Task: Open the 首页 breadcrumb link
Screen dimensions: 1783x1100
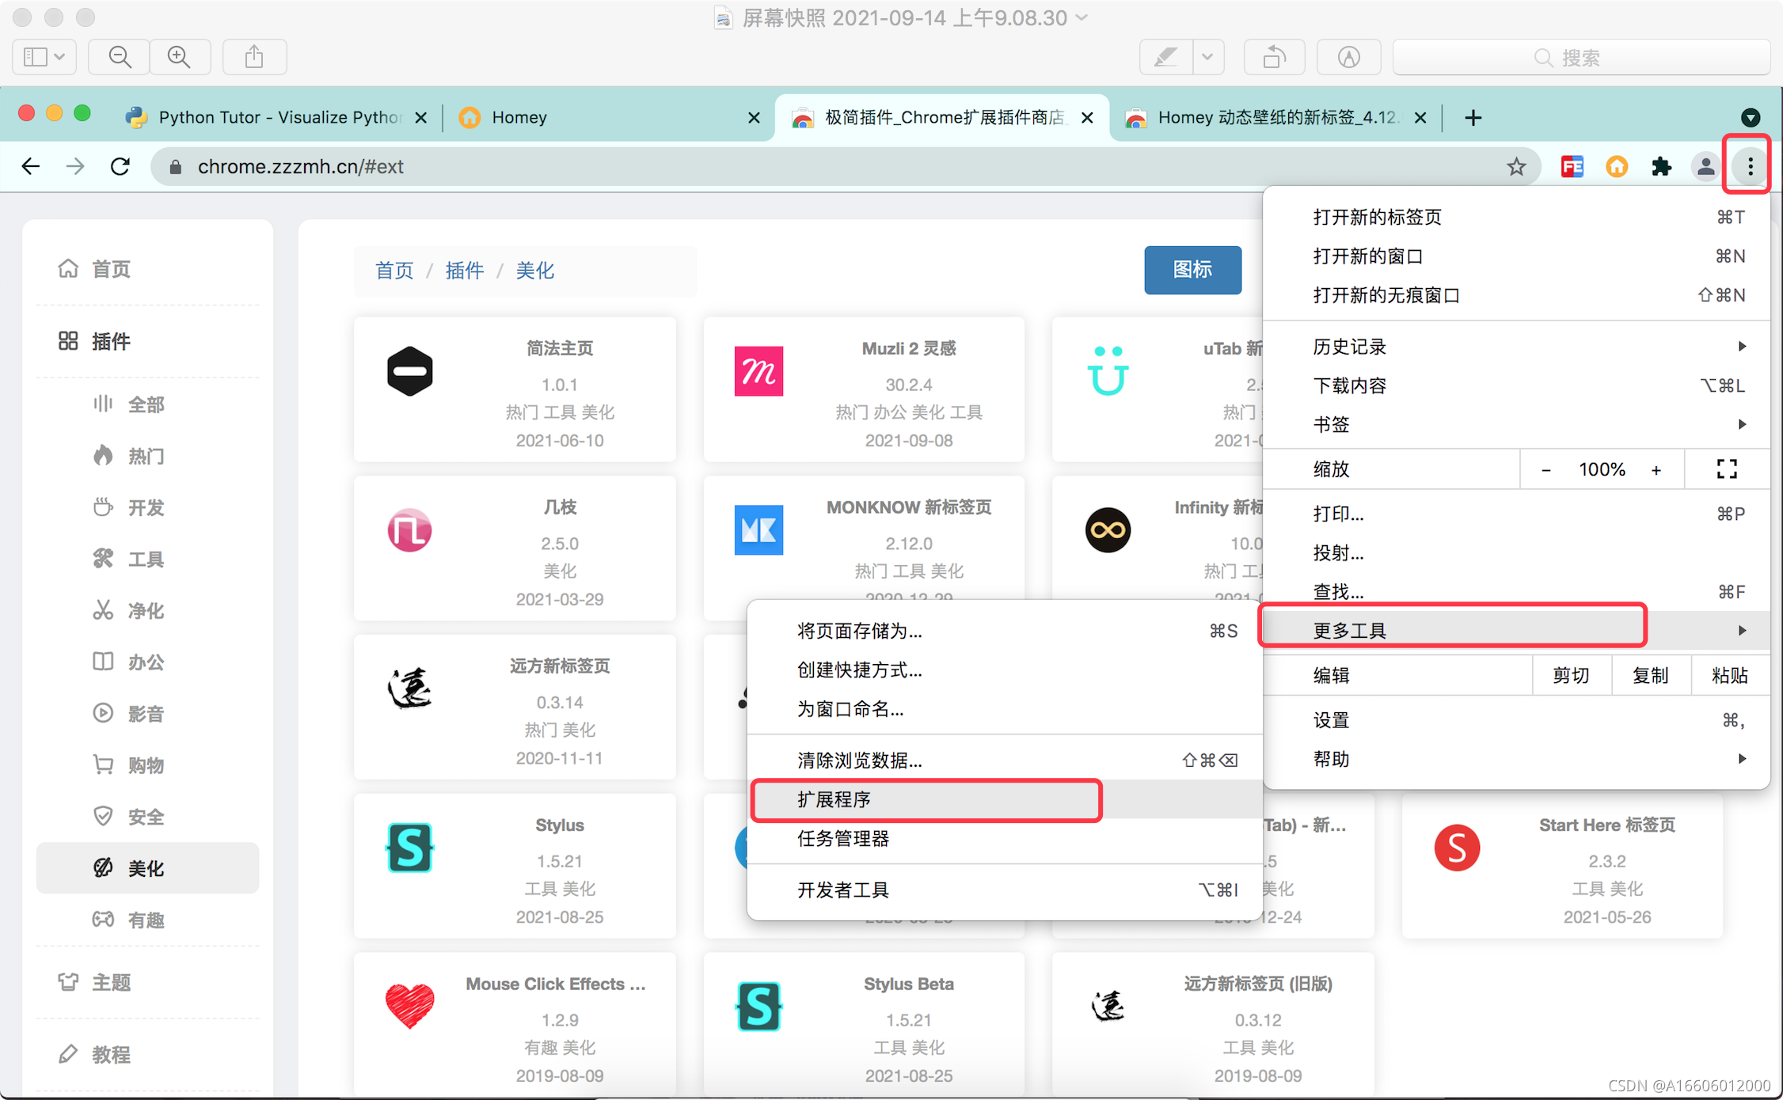Action: (x=394, y=270)
